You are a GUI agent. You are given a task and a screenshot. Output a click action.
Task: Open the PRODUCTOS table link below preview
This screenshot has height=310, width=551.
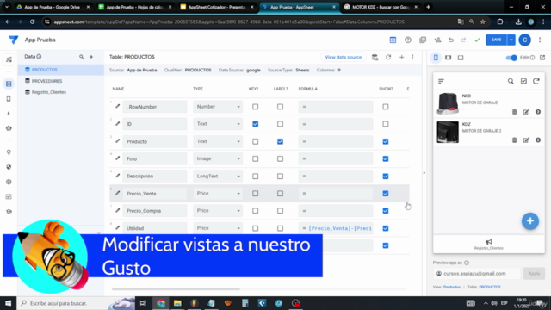(490, 287)
